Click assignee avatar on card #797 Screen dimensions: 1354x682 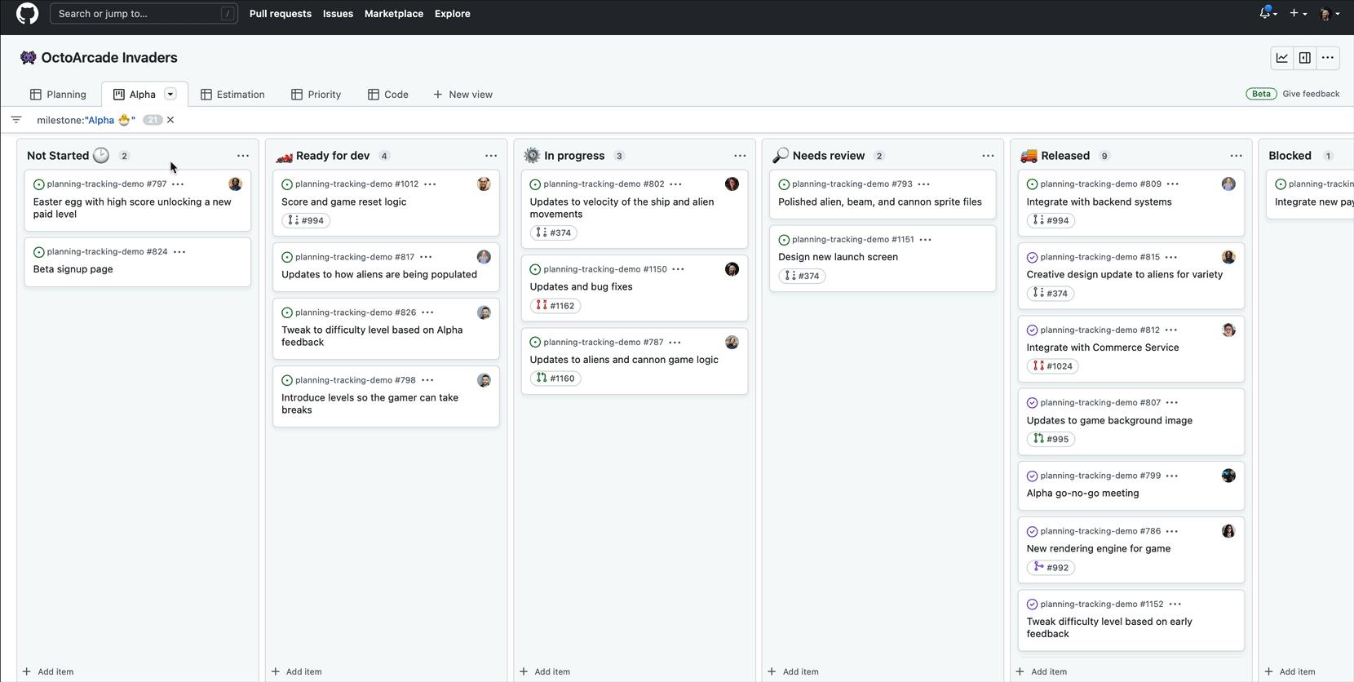pos(236,184)
